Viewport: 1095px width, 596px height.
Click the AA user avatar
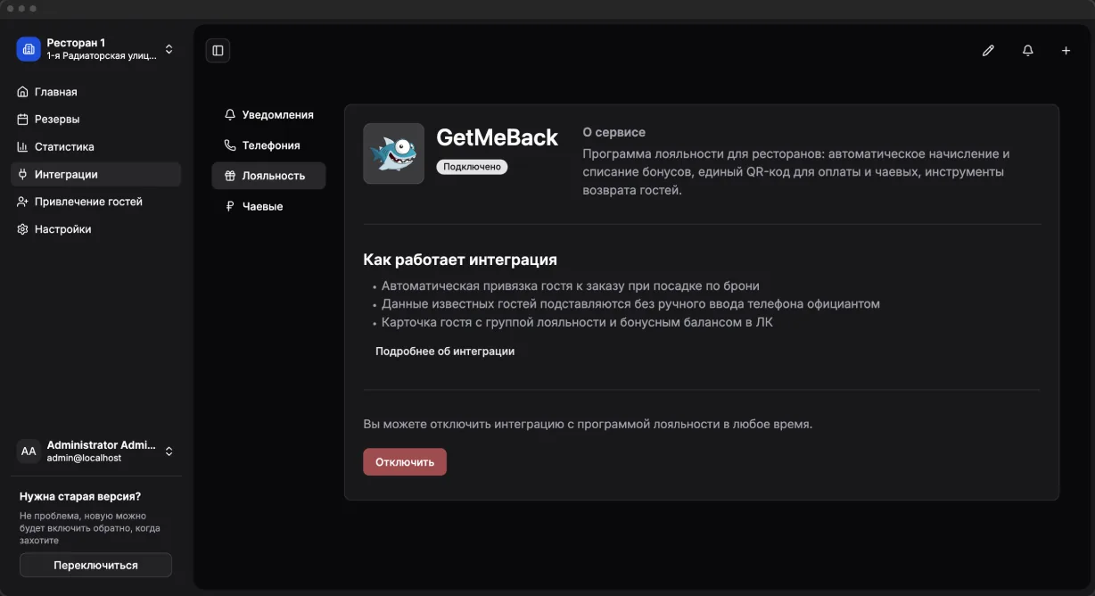point(29,451)
